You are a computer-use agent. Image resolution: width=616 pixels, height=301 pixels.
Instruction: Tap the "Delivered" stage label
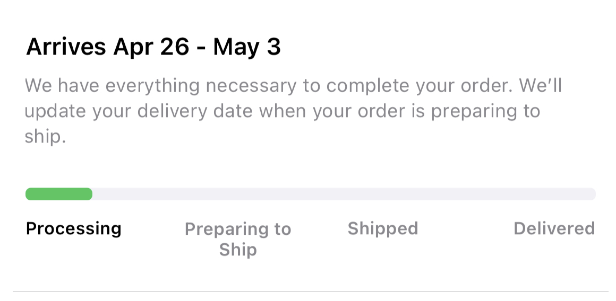click(554, 228)
